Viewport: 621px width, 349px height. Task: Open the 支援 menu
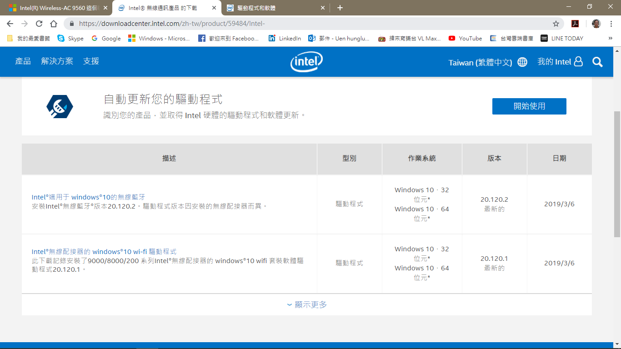click(x=91, y=61)
